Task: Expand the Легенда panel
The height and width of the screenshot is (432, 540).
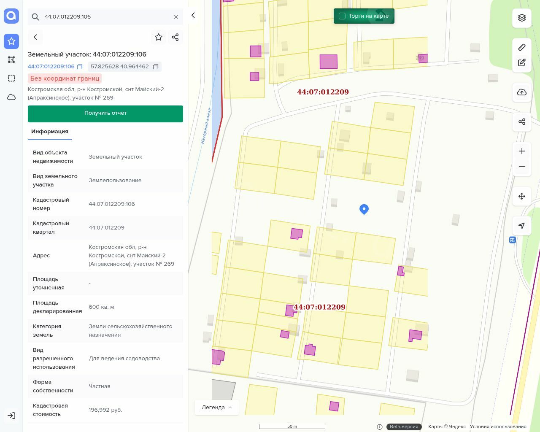Action: (x=216, y=407)
